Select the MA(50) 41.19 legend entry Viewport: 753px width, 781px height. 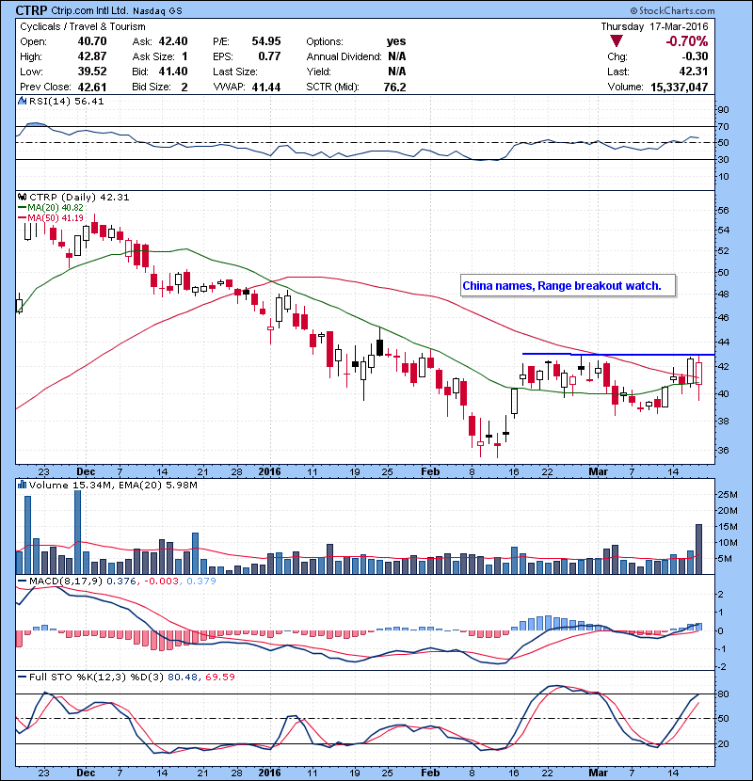[50, 217]
